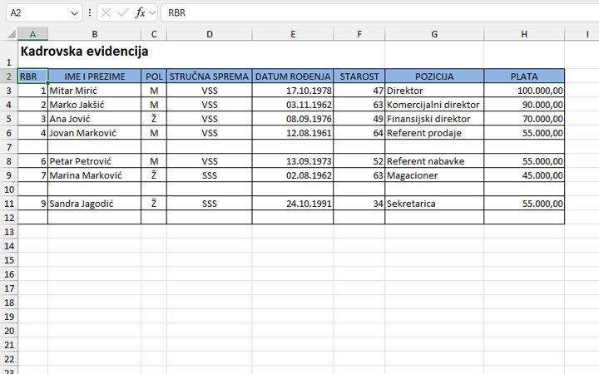Click the Cancel X icon in formula bar

[106, 13]
